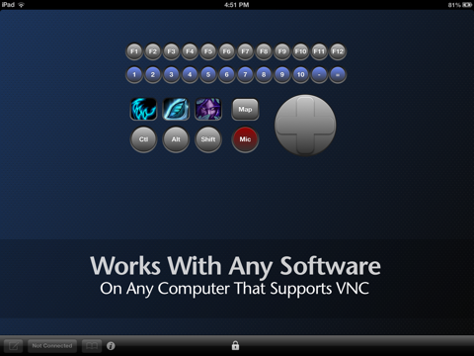Viewport: 474px width, 356px height.
Task: Activate the blue claw ability icon
Action: click(x=143, y=109)
